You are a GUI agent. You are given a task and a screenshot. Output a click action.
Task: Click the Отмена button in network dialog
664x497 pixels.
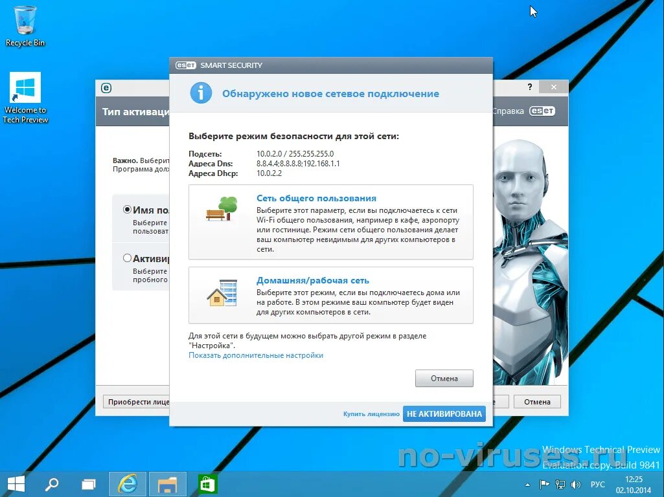[x=444, y=379]
